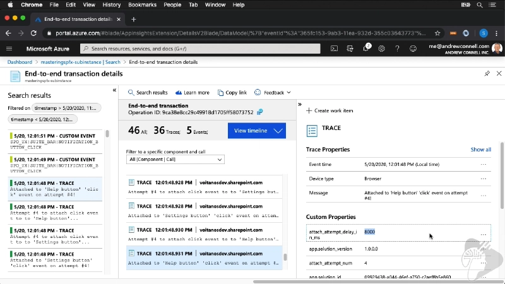Open the notifications bell
Image resolution: width=505 pixels, height=284 pixels.
[366, 49]
